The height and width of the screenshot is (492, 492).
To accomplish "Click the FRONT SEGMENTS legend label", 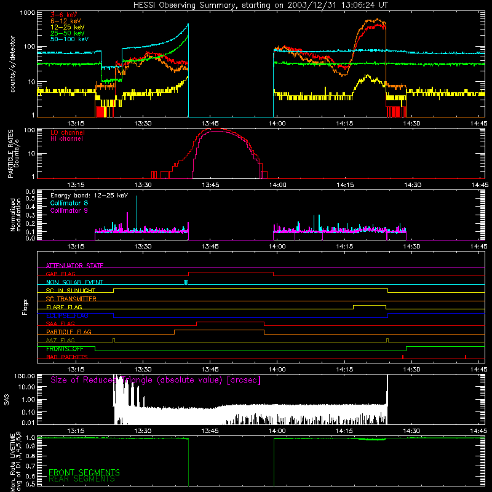I will pyautogui.click(x=84, y=472).
